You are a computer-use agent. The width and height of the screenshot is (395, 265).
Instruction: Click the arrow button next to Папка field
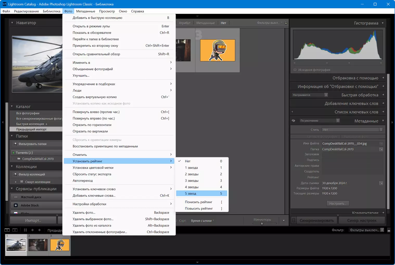(x=381, y=149)
